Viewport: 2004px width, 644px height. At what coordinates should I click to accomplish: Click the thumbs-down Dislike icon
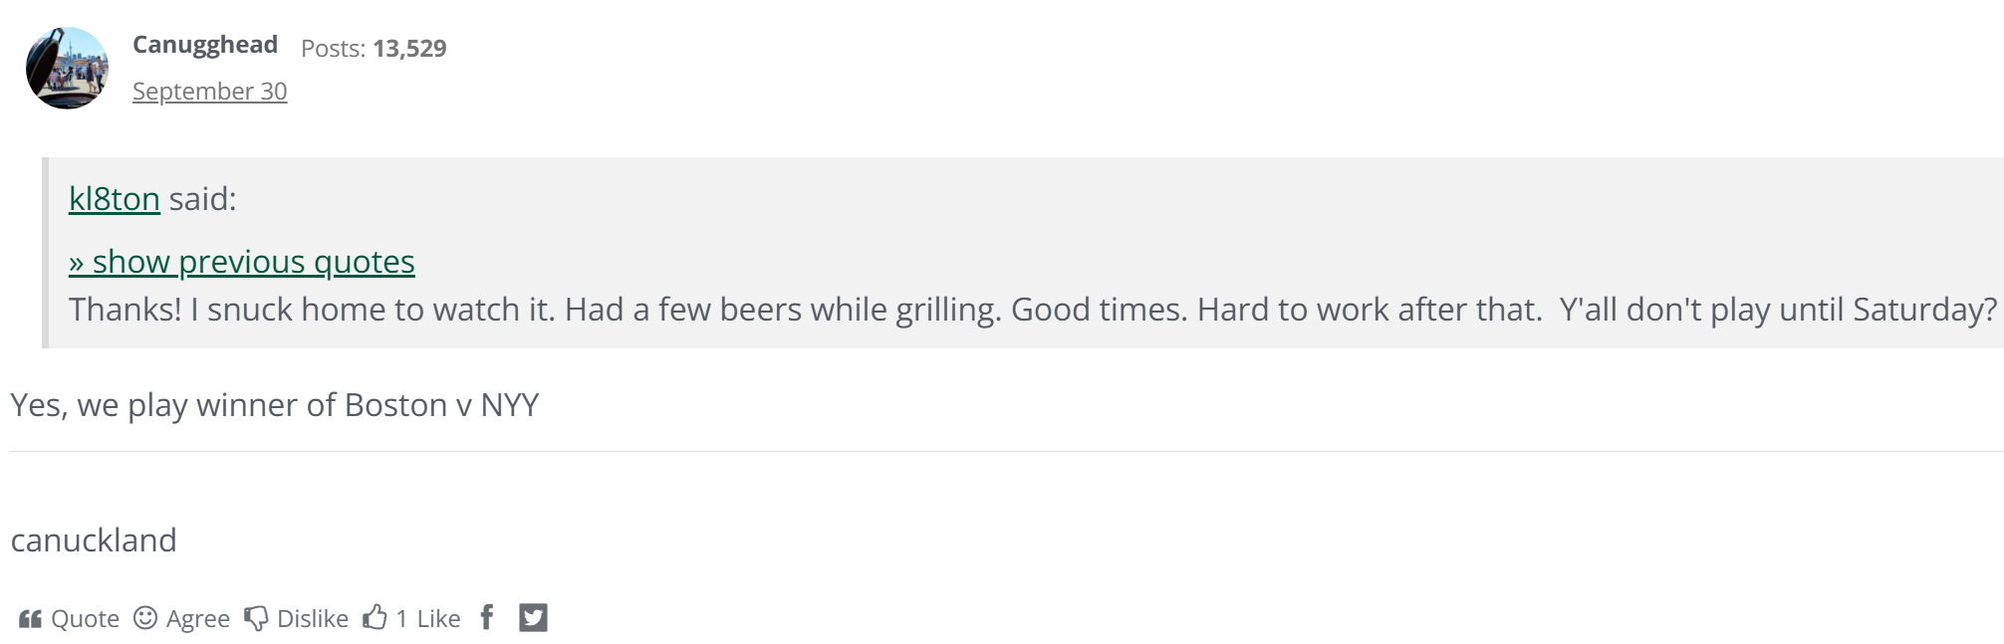tap(256, 618)
